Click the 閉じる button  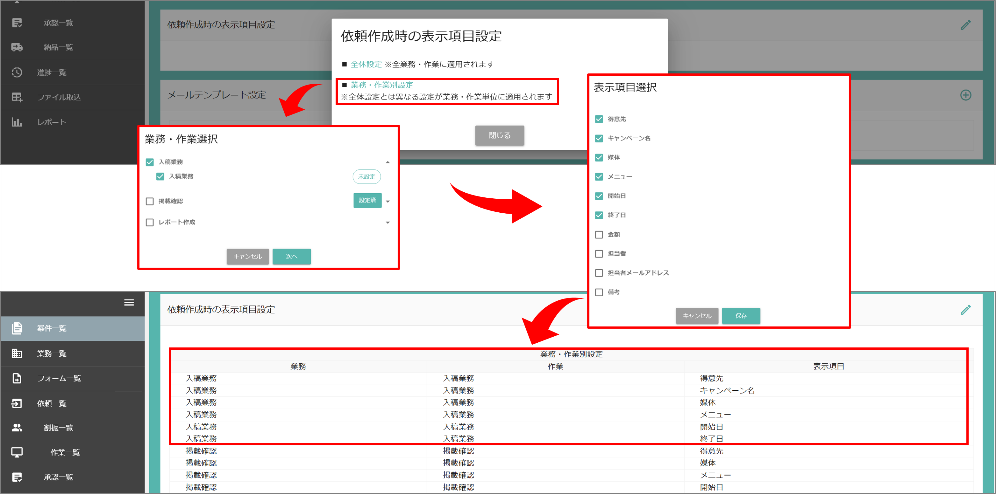click(499, 135)
